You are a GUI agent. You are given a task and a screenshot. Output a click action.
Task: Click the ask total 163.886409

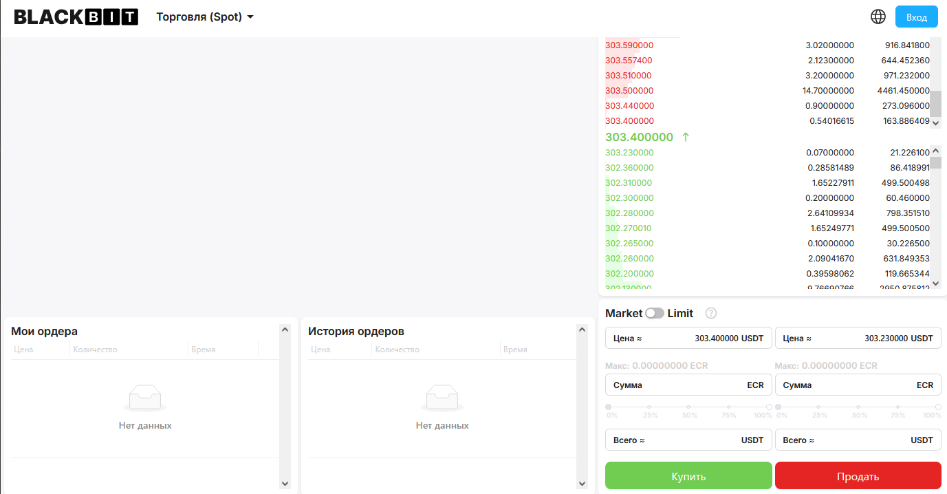(x=906, y=121)
